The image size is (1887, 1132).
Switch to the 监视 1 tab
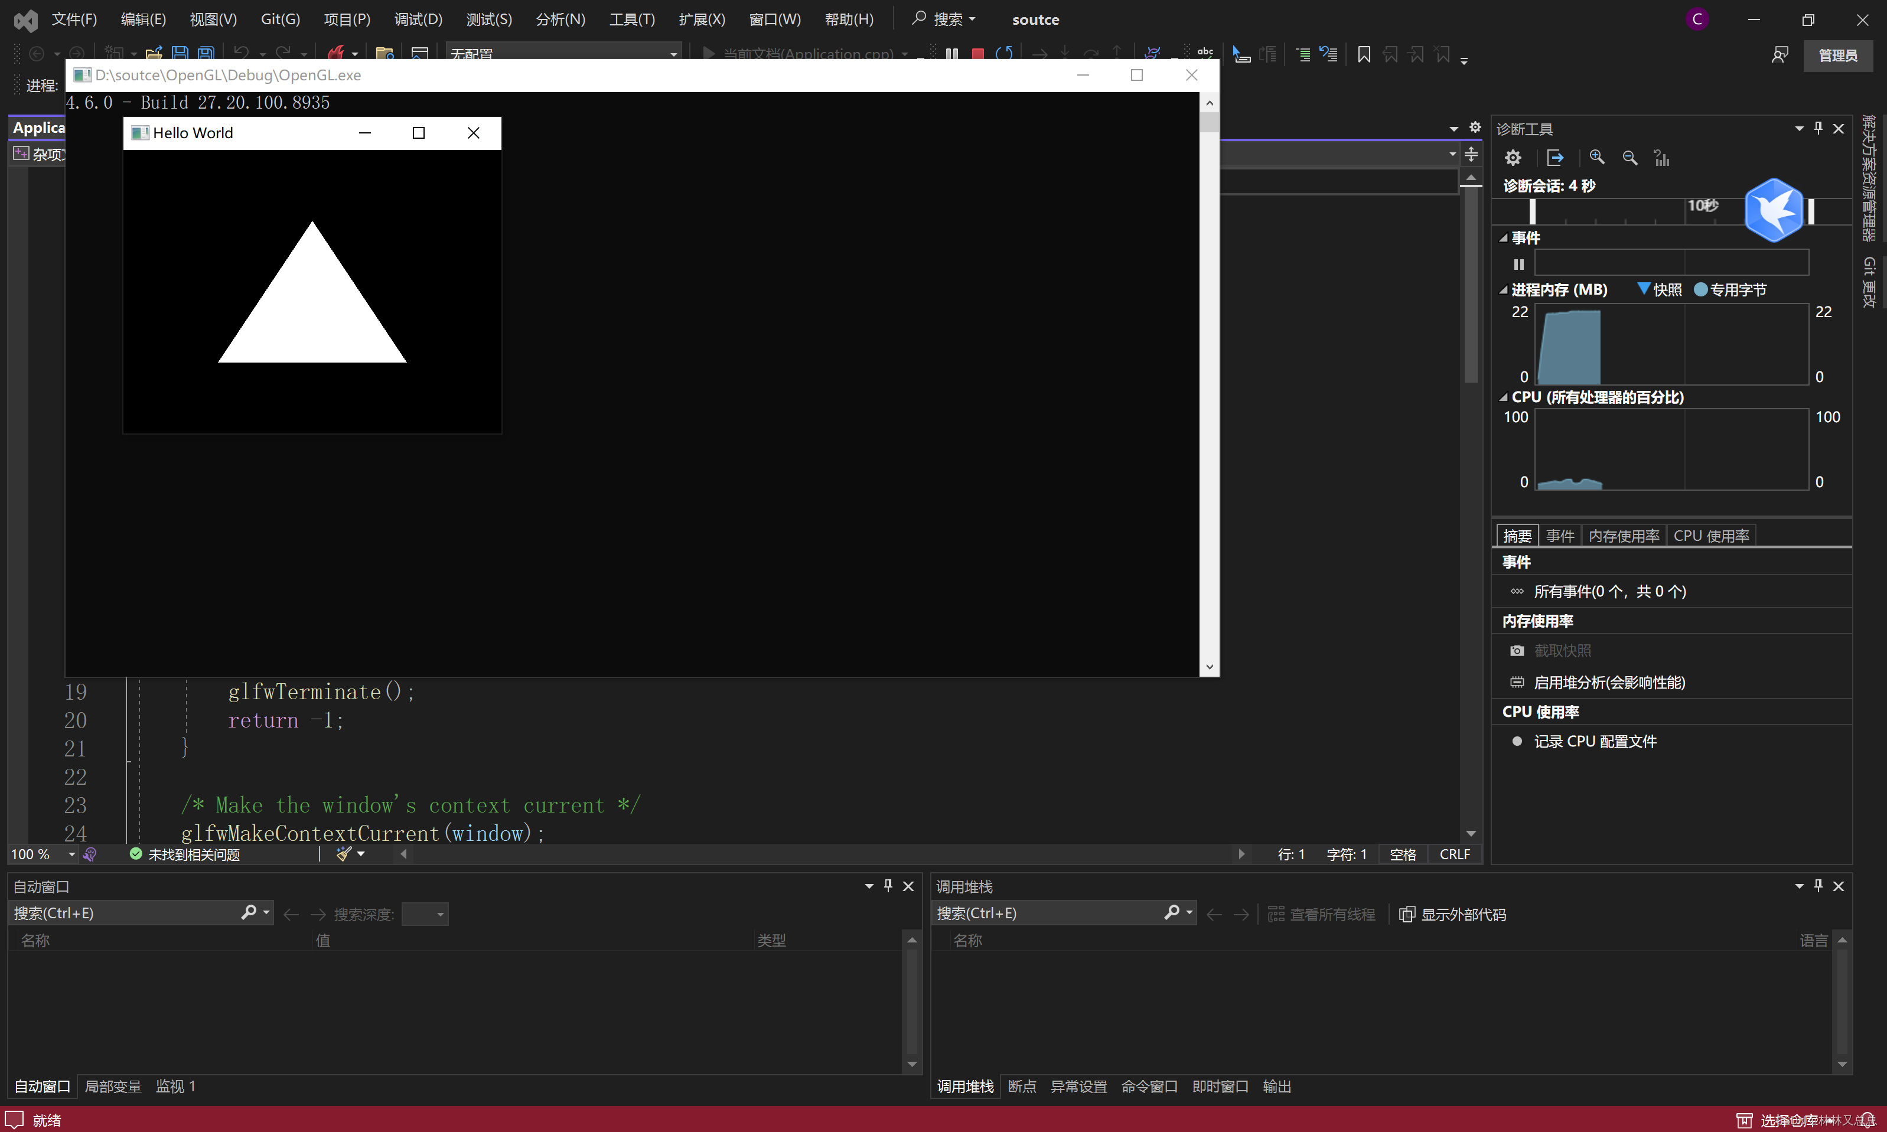[x=175, y=1086]
